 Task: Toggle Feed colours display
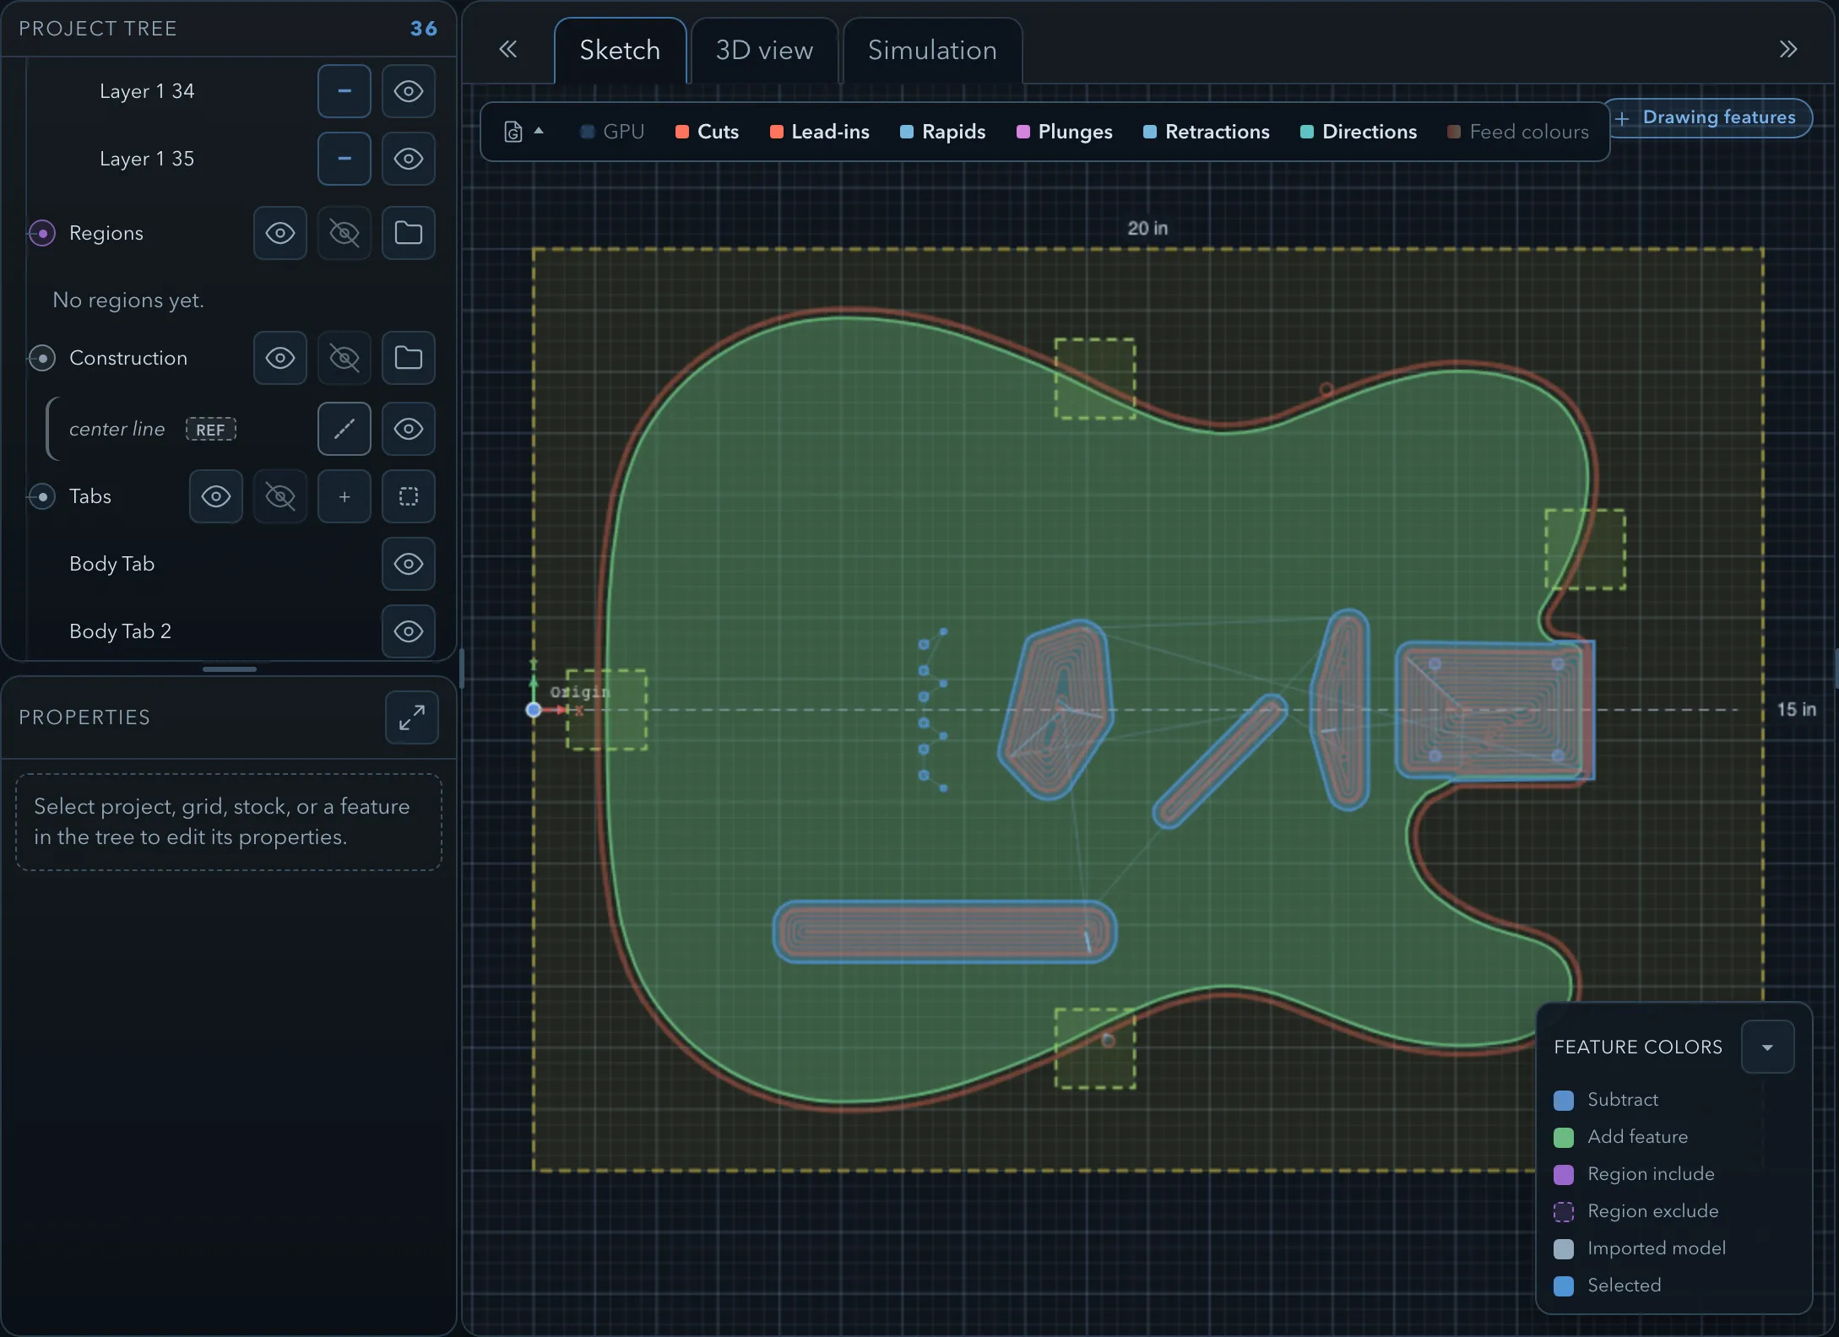click(1518, 132)
